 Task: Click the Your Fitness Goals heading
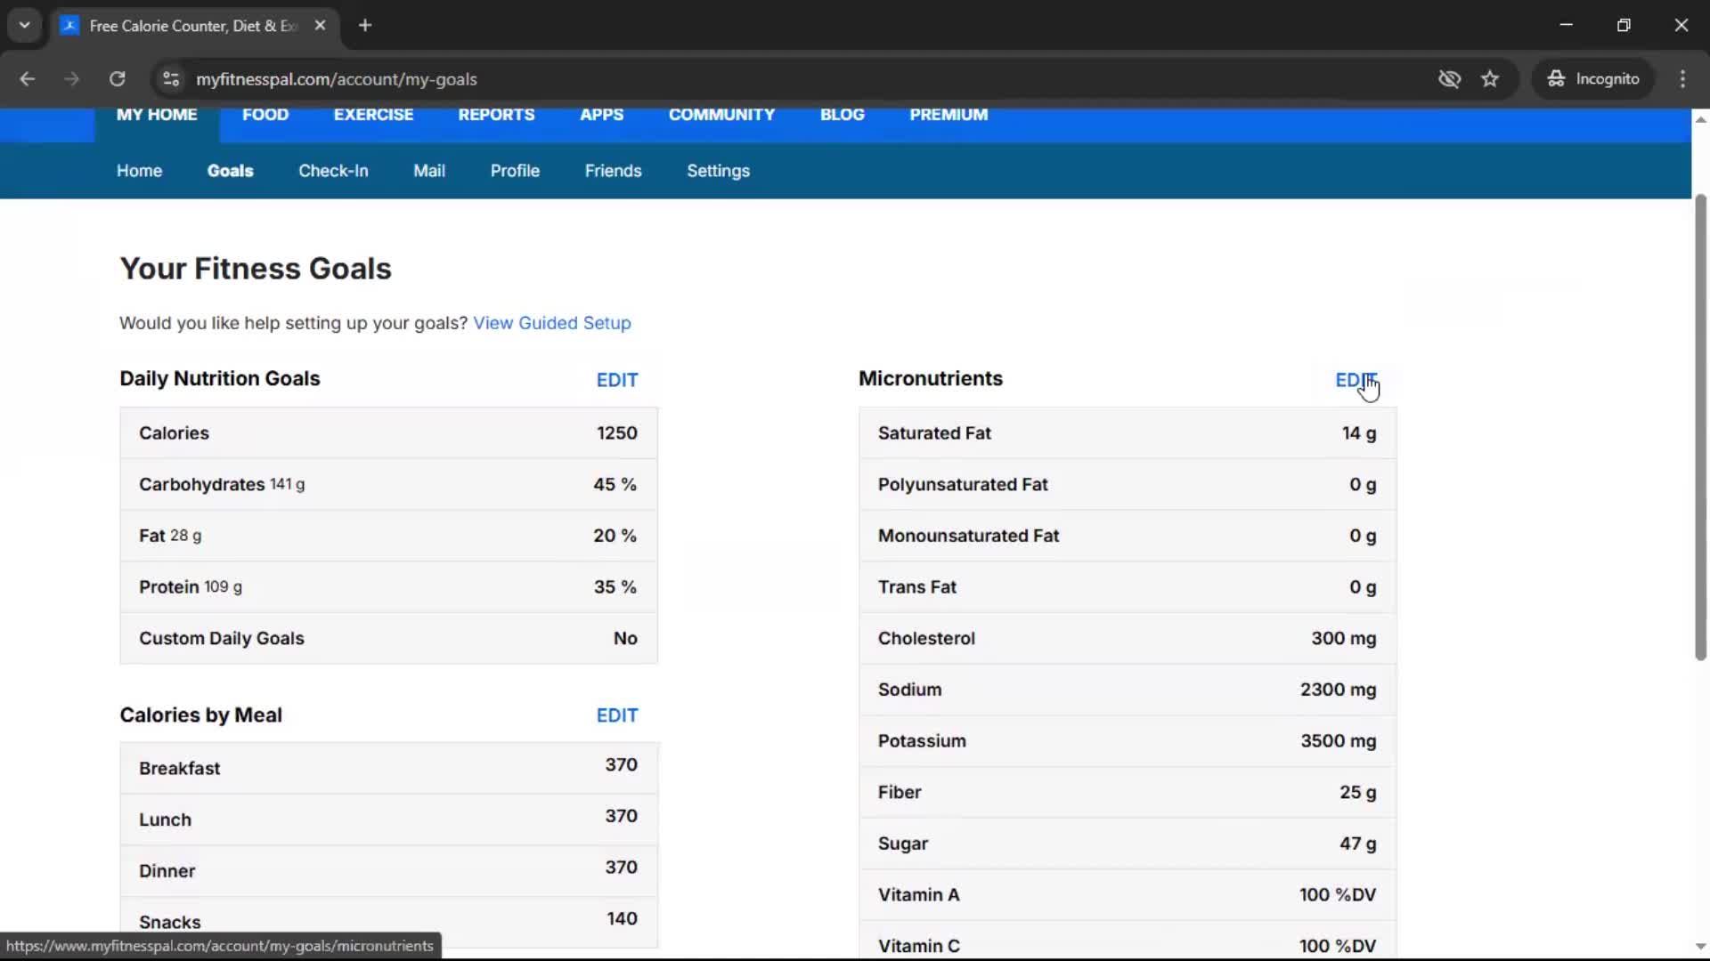click(x=256, y=269)
